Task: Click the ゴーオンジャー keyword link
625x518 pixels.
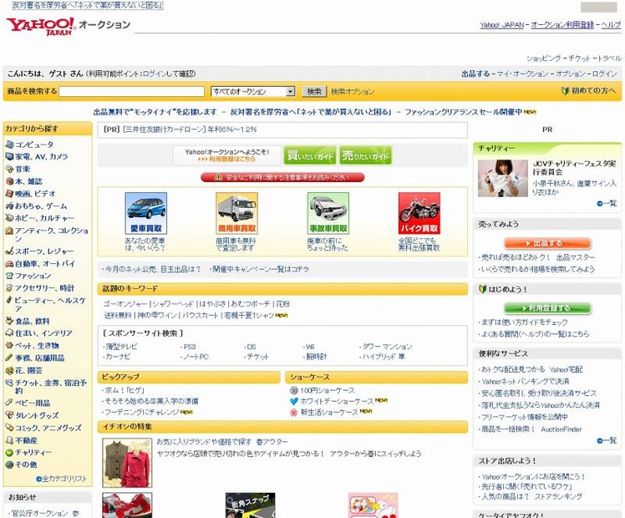Action: 125,304
